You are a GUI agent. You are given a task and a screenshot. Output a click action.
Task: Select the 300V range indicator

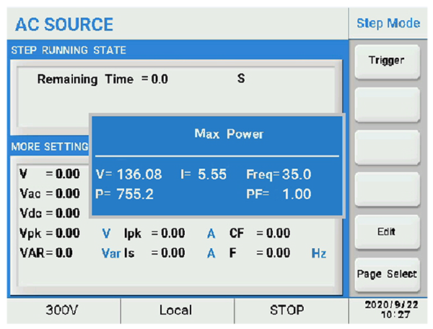[x=61, y=310]
